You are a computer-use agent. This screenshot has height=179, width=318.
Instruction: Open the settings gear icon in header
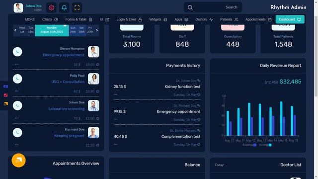tap(51, 8)
